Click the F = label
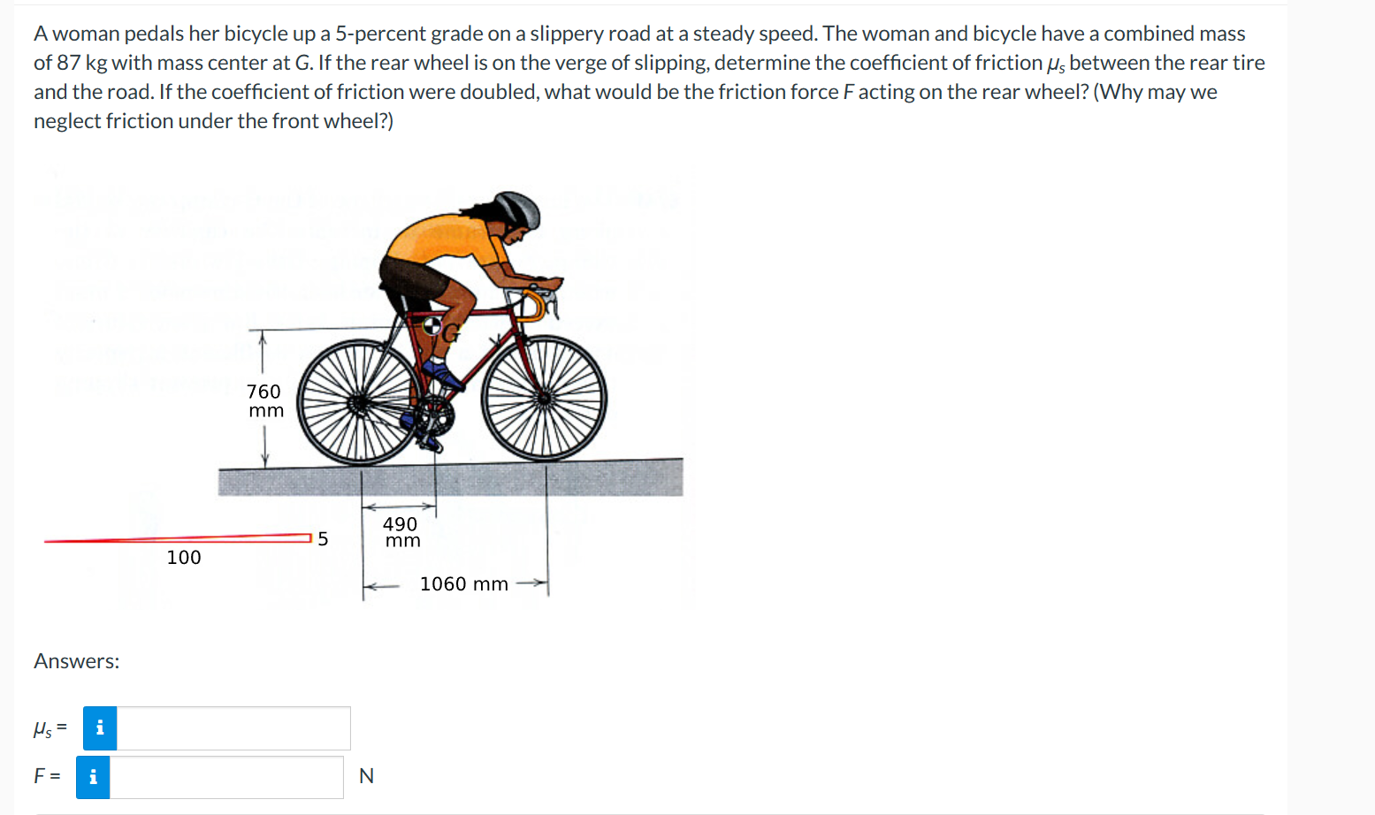The width and height of the screenshot is (1375, 815). 45,775
